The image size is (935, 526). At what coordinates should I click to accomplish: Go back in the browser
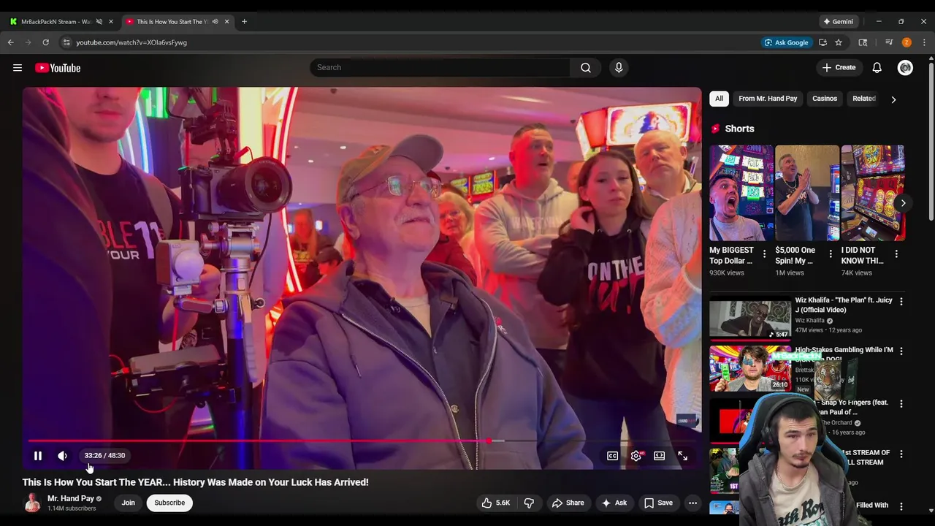click(11, 42)
